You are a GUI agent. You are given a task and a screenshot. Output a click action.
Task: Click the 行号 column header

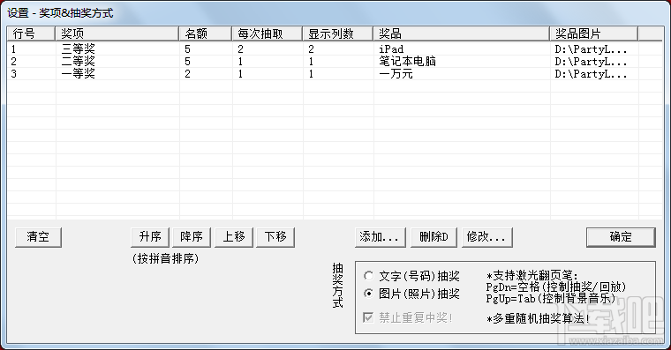31,34
